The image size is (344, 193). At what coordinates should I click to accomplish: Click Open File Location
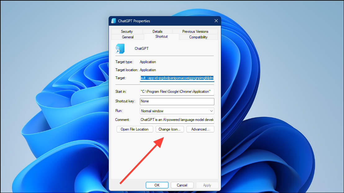point(135,129)
